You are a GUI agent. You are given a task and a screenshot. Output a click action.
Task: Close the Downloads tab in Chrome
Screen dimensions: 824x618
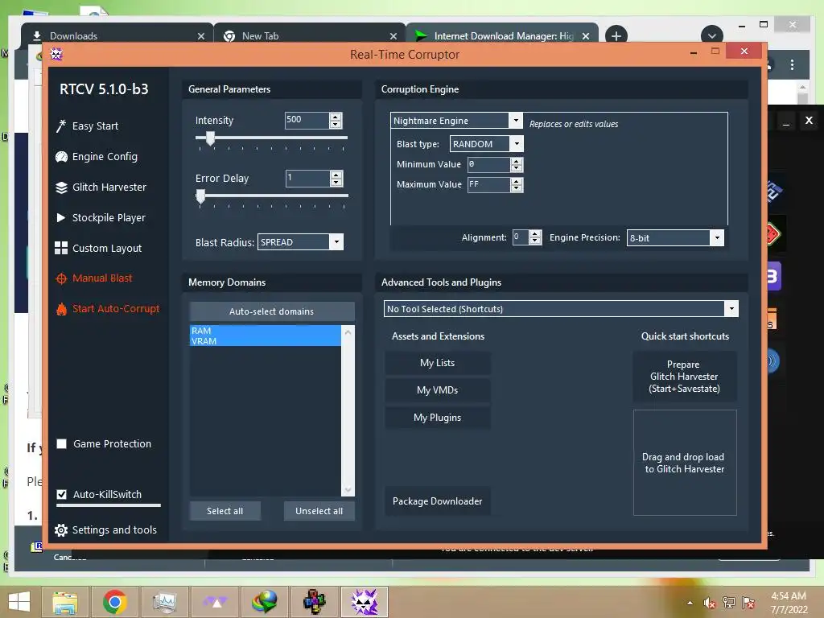200,36
